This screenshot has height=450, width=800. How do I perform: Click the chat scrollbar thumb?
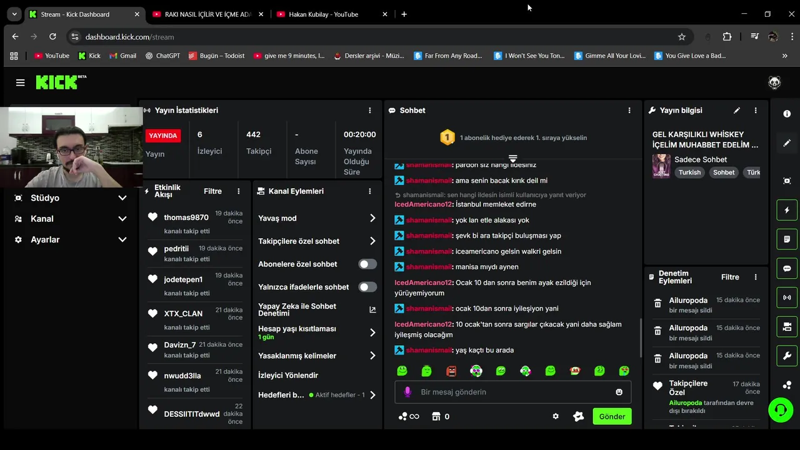coord(641,337)
